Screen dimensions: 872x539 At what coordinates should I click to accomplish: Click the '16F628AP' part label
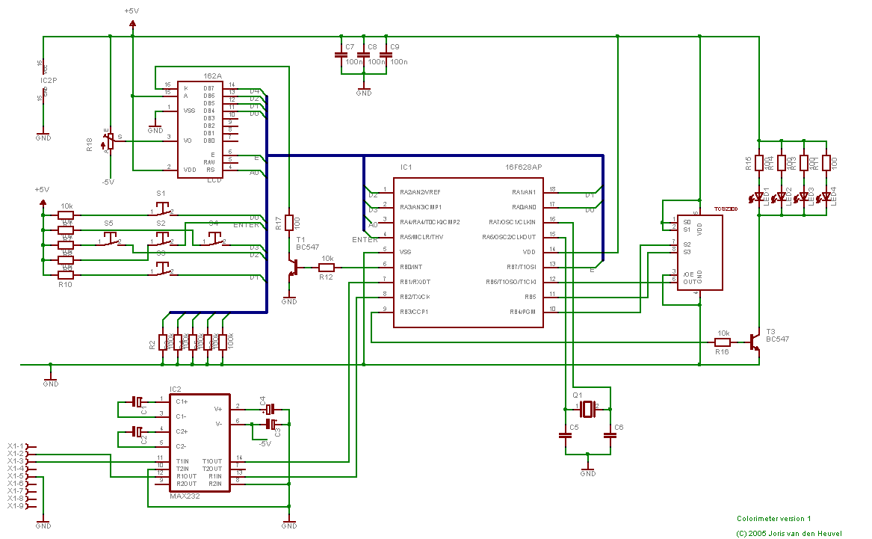pyautogui.click(x=523, y=167)
